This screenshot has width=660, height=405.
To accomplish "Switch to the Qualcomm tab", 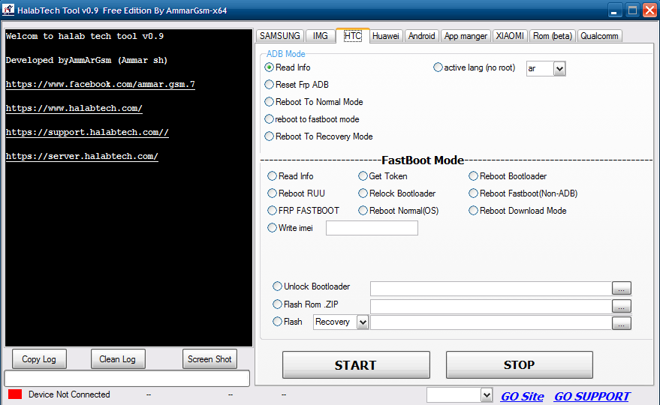I will (599, 36).
